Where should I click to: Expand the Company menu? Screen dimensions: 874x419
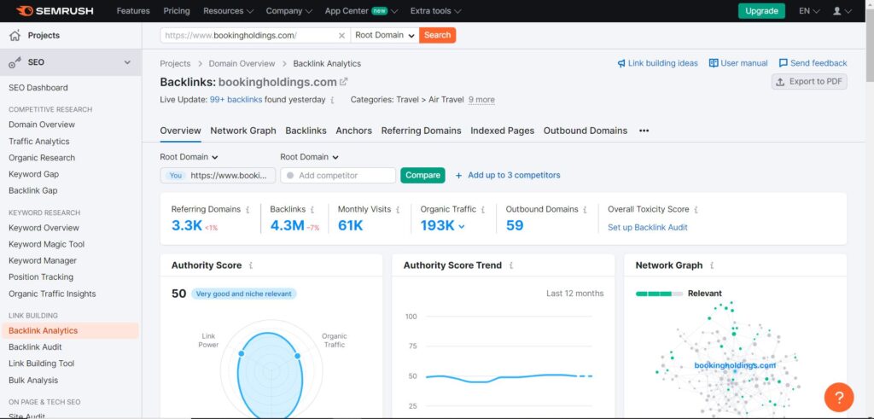pyautogui.click(x=288, y=10)
